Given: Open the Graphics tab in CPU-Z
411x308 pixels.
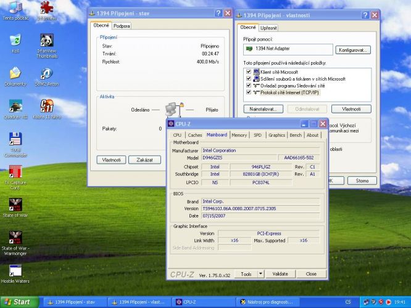Looking at the screenshot, I should pyautogui.click(x=276, y=135).
